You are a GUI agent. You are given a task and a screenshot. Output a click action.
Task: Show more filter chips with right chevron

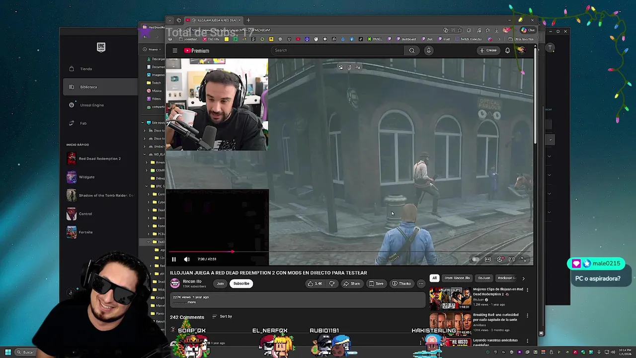click(x=523, y=278)
